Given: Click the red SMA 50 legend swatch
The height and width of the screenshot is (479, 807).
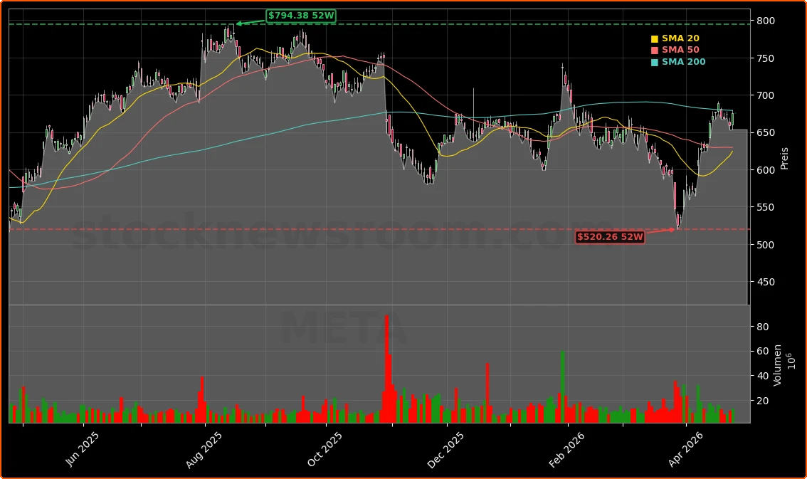Looking at the screenshot, I should pyautogui.click(x=654, y=51).
